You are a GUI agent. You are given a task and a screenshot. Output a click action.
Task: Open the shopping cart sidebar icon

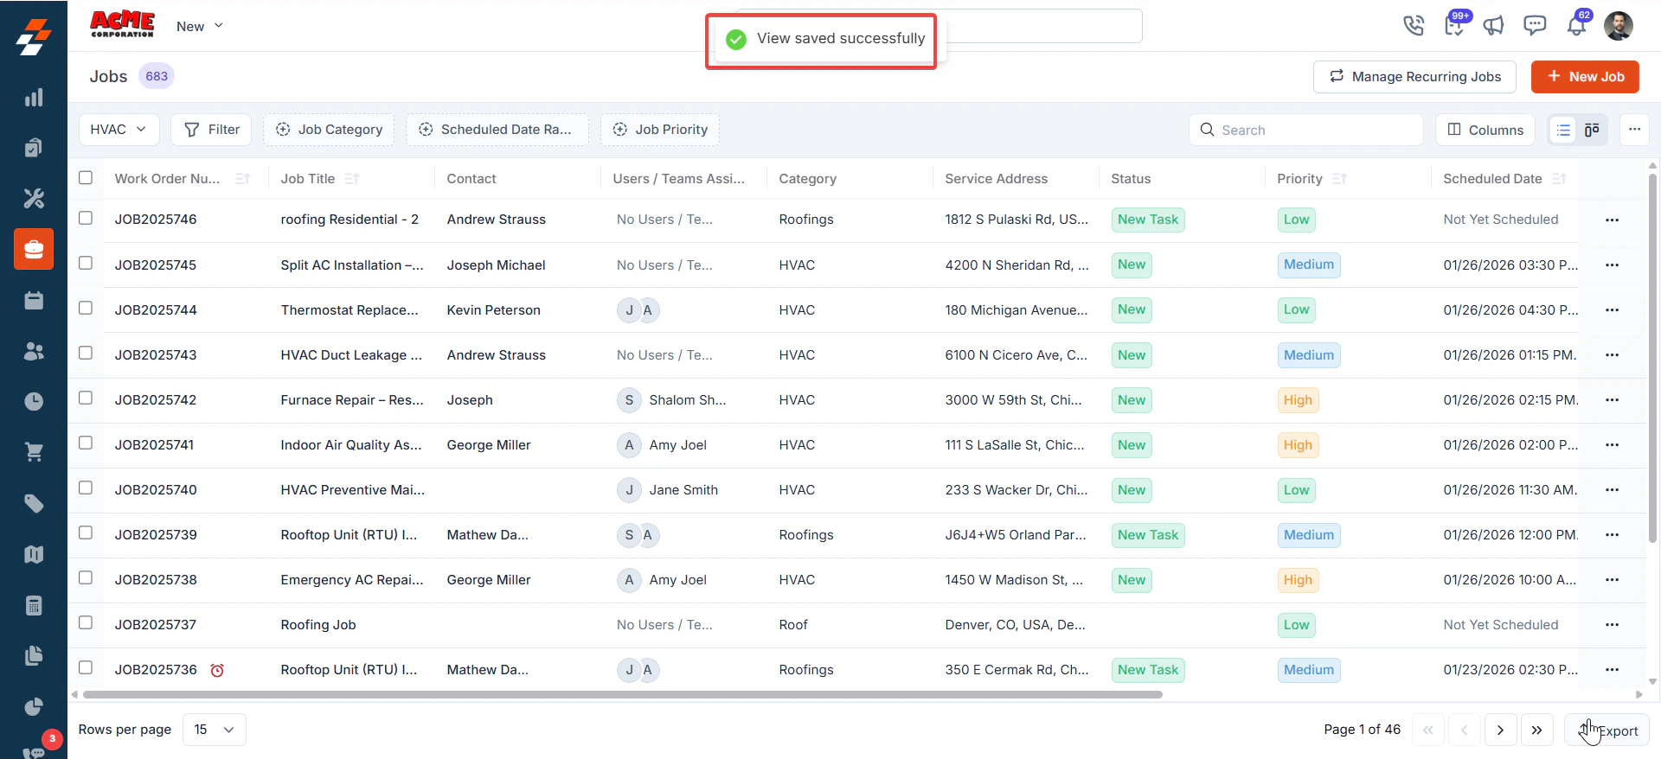point(34,452)
